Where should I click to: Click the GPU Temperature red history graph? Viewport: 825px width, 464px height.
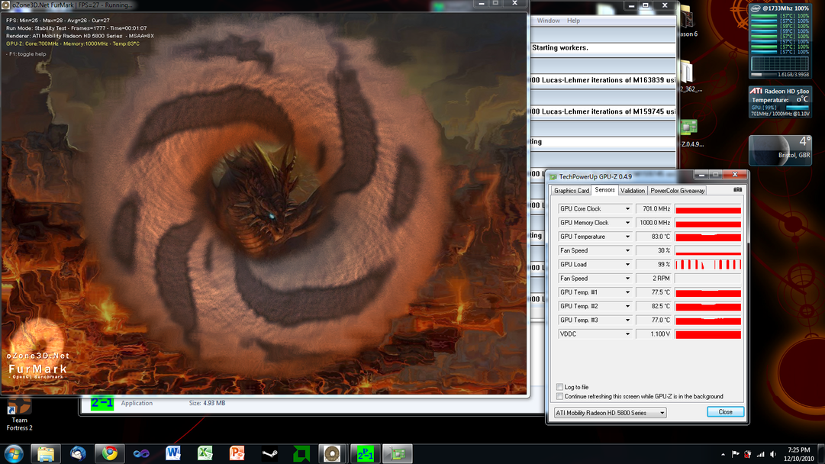coord(708,237)
